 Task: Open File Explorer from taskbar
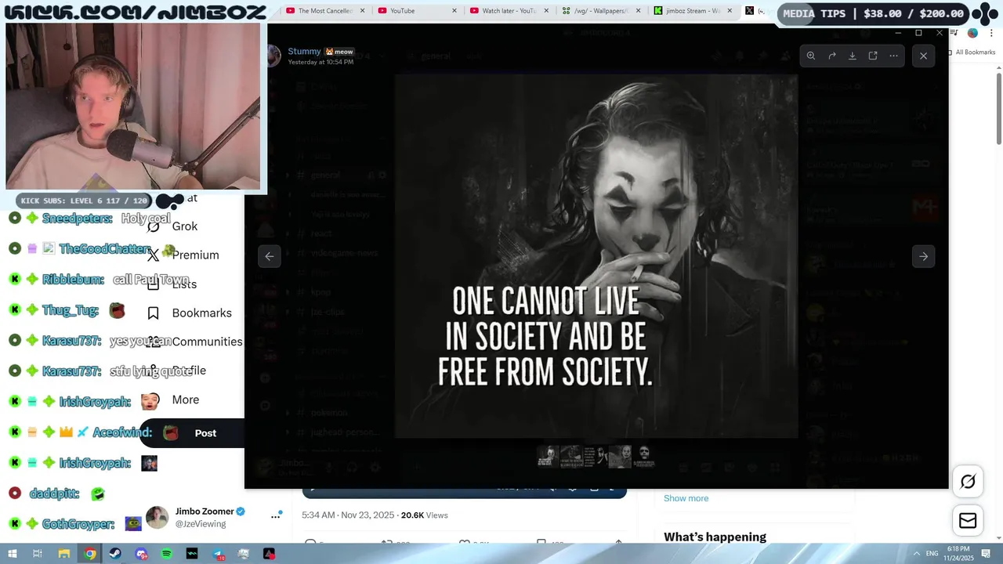64,554
